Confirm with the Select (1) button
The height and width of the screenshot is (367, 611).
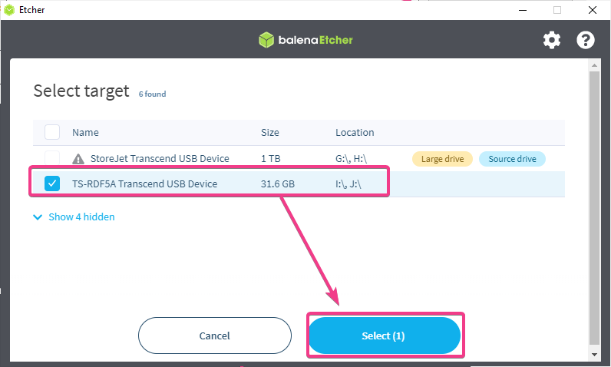384,336
